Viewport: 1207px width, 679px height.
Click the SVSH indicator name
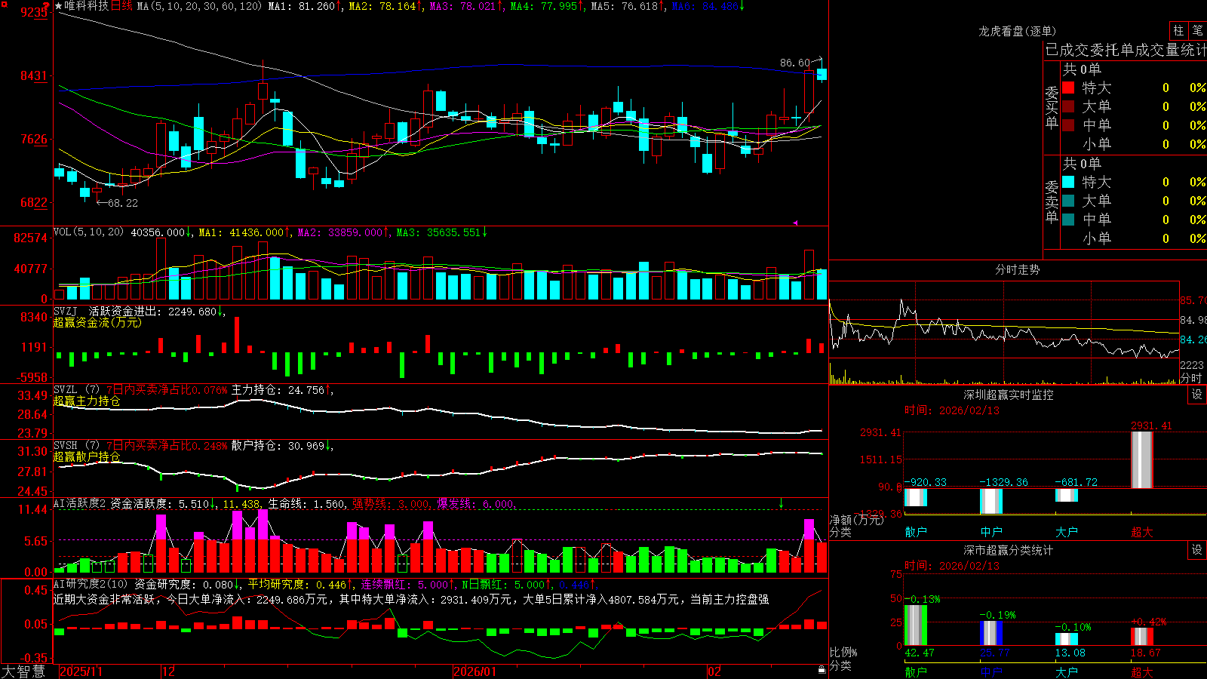(x=65, y=446)
